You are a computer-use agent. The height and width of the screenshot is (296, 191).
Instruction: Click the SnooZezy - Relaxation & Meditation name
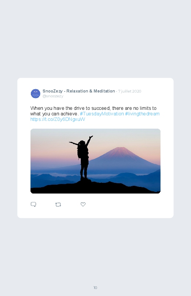pos(79,91)
